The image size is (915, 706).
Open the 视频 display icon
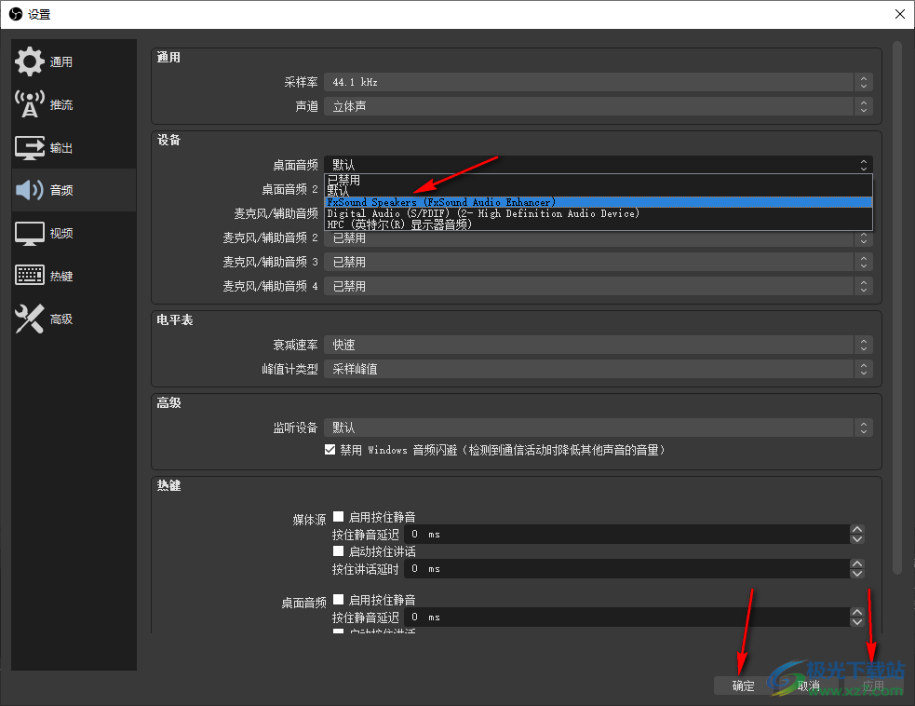tap(29, 233)
